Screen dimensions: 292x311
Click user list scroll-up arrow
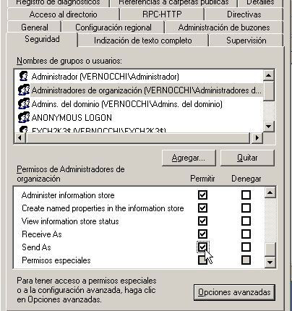click(269, 76)
